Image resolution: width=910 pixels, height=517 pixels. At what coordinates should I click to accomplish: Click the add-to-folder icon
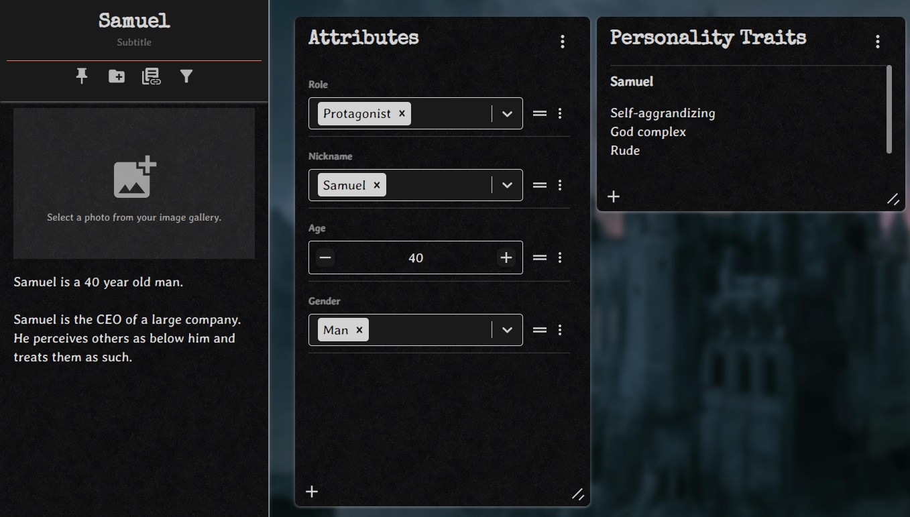(x=117, y=76)
